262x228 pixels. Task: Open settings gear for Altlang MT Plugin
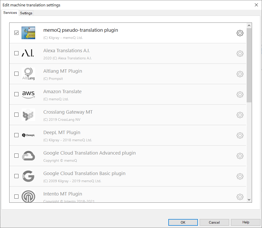pos(240,74)
